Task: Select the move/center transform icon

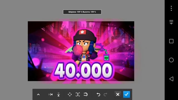Action: (70, 94)
